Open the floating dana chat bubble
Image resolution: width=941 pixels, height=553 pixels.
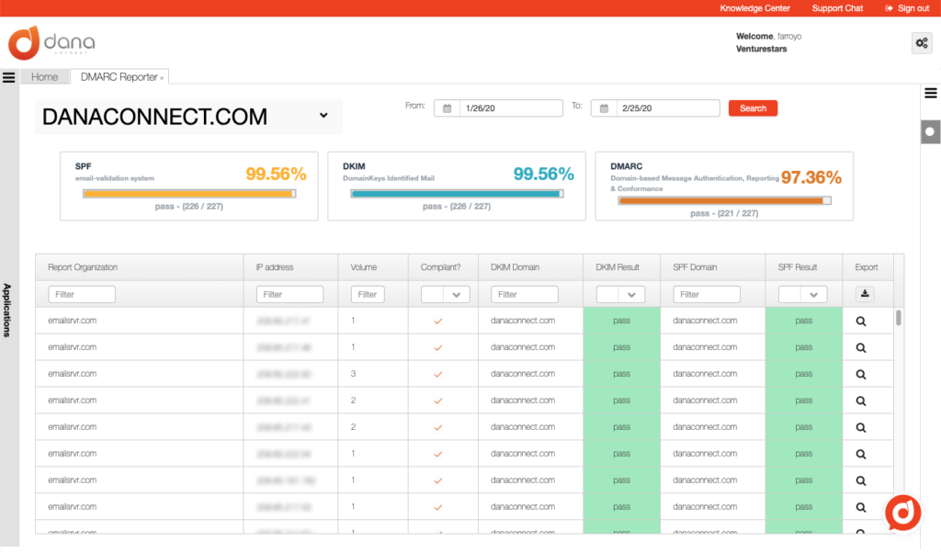click(902, 513)
